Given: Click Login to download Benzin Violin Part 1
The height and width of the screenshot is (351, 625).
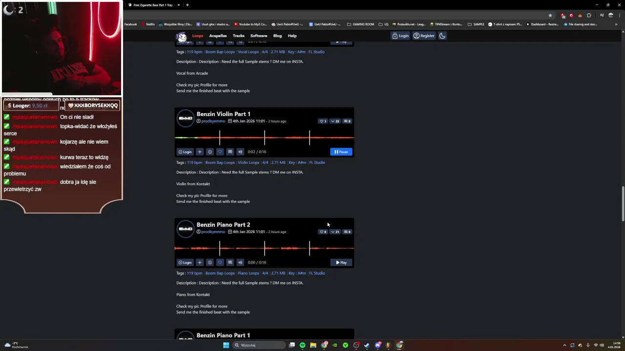Looking at the screenshot, I should 185,152.
